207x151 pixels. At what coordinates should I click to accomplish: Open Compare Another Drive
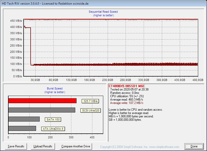click(76, 146)
